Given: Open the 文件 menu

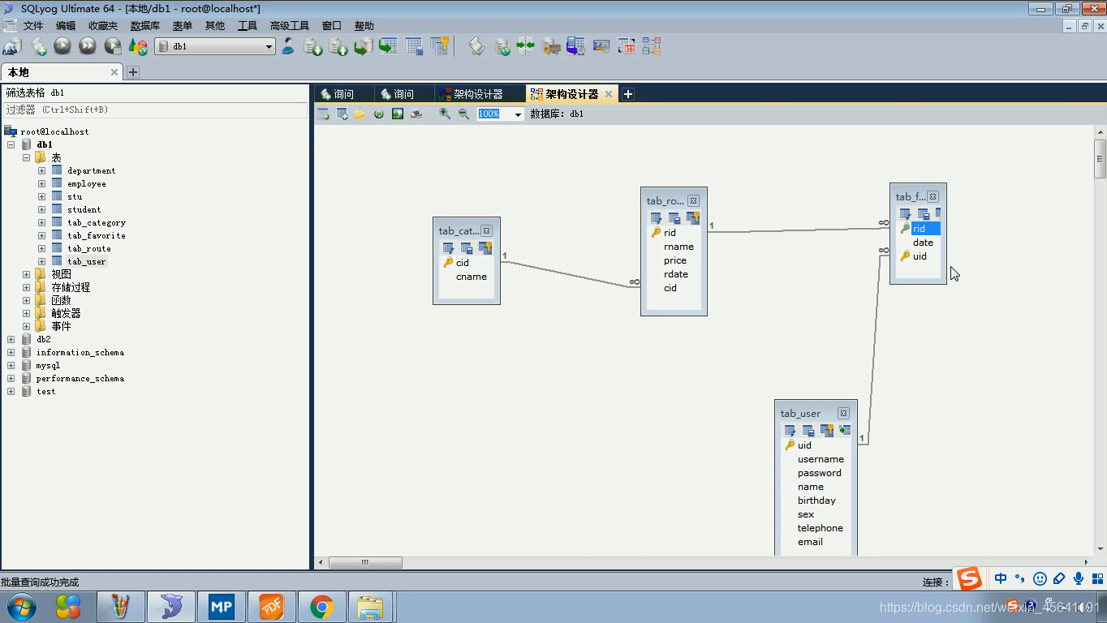Looking at the screenshot, I should (x=33, y=26).
